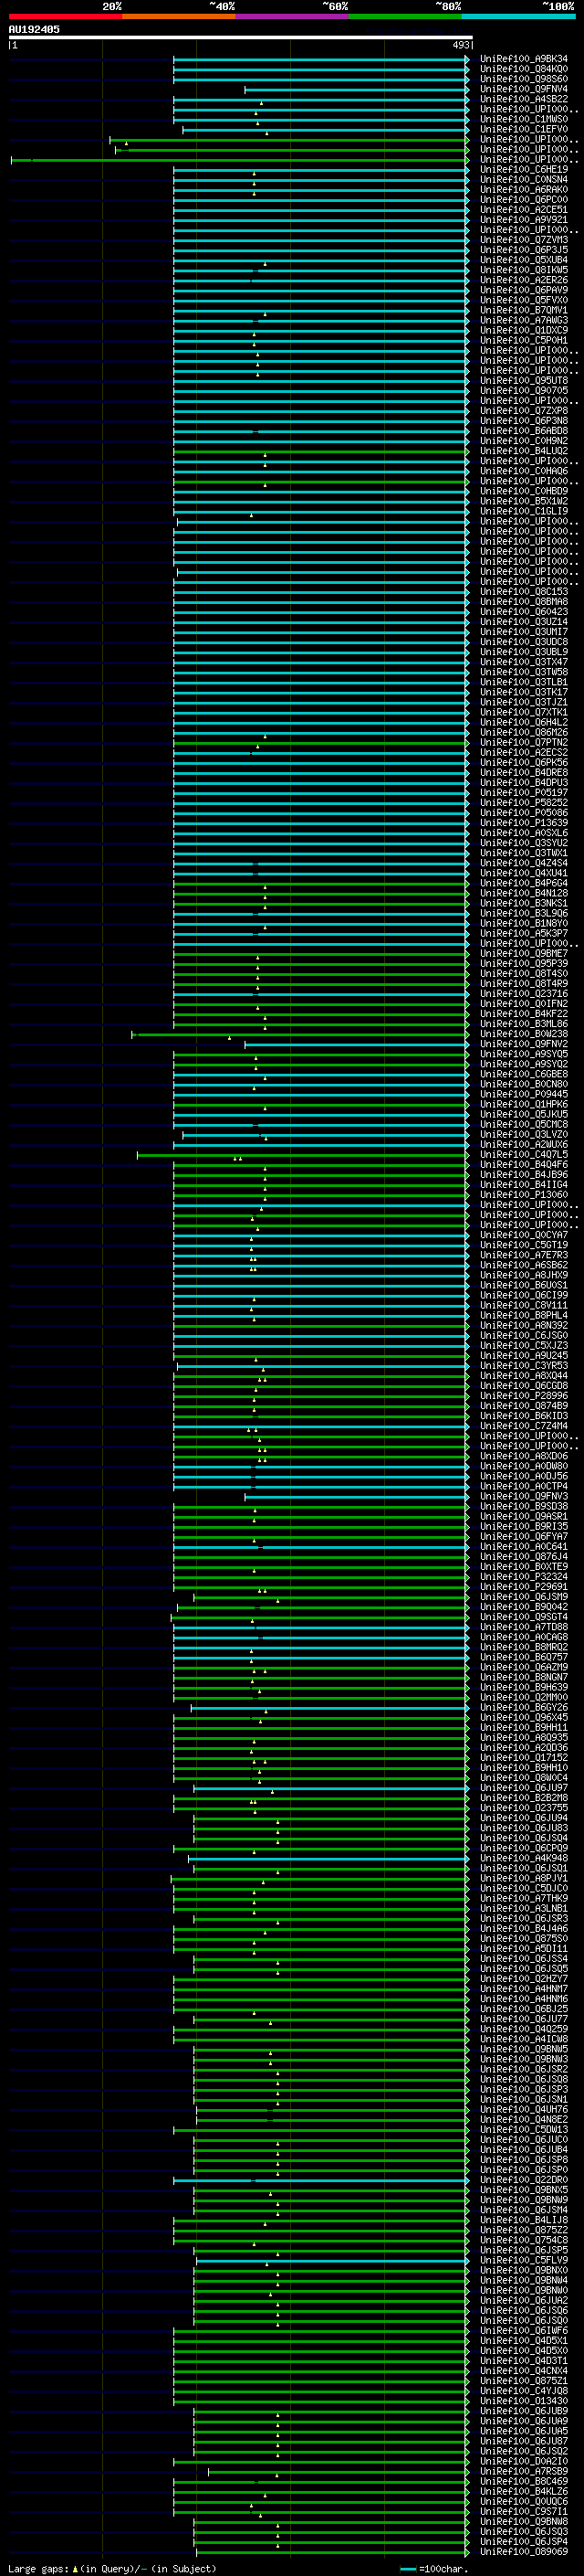The width and height of the screenshot is (584, 2576).
Task: Open hit UniRef100_A6RAK0
Action: coord(524,190)
